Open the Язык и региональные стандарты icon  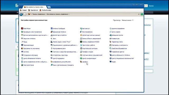51,65
